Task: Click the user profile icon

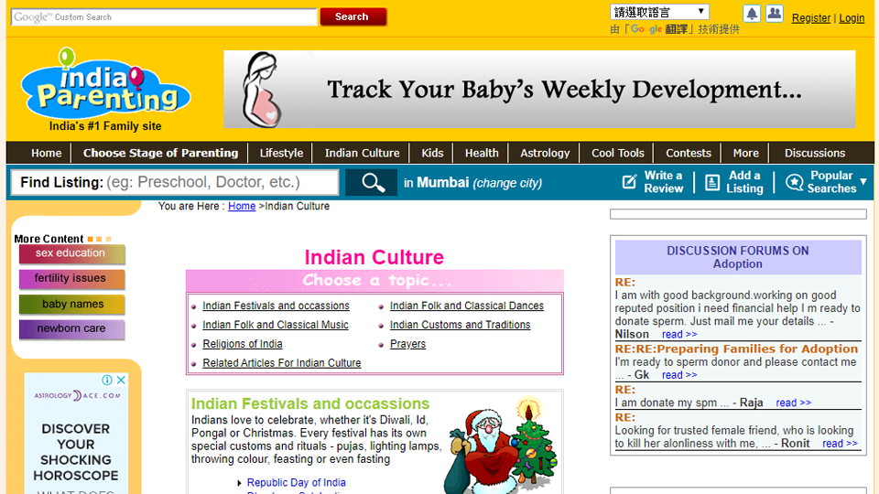Action: click(x=775, y=14)
